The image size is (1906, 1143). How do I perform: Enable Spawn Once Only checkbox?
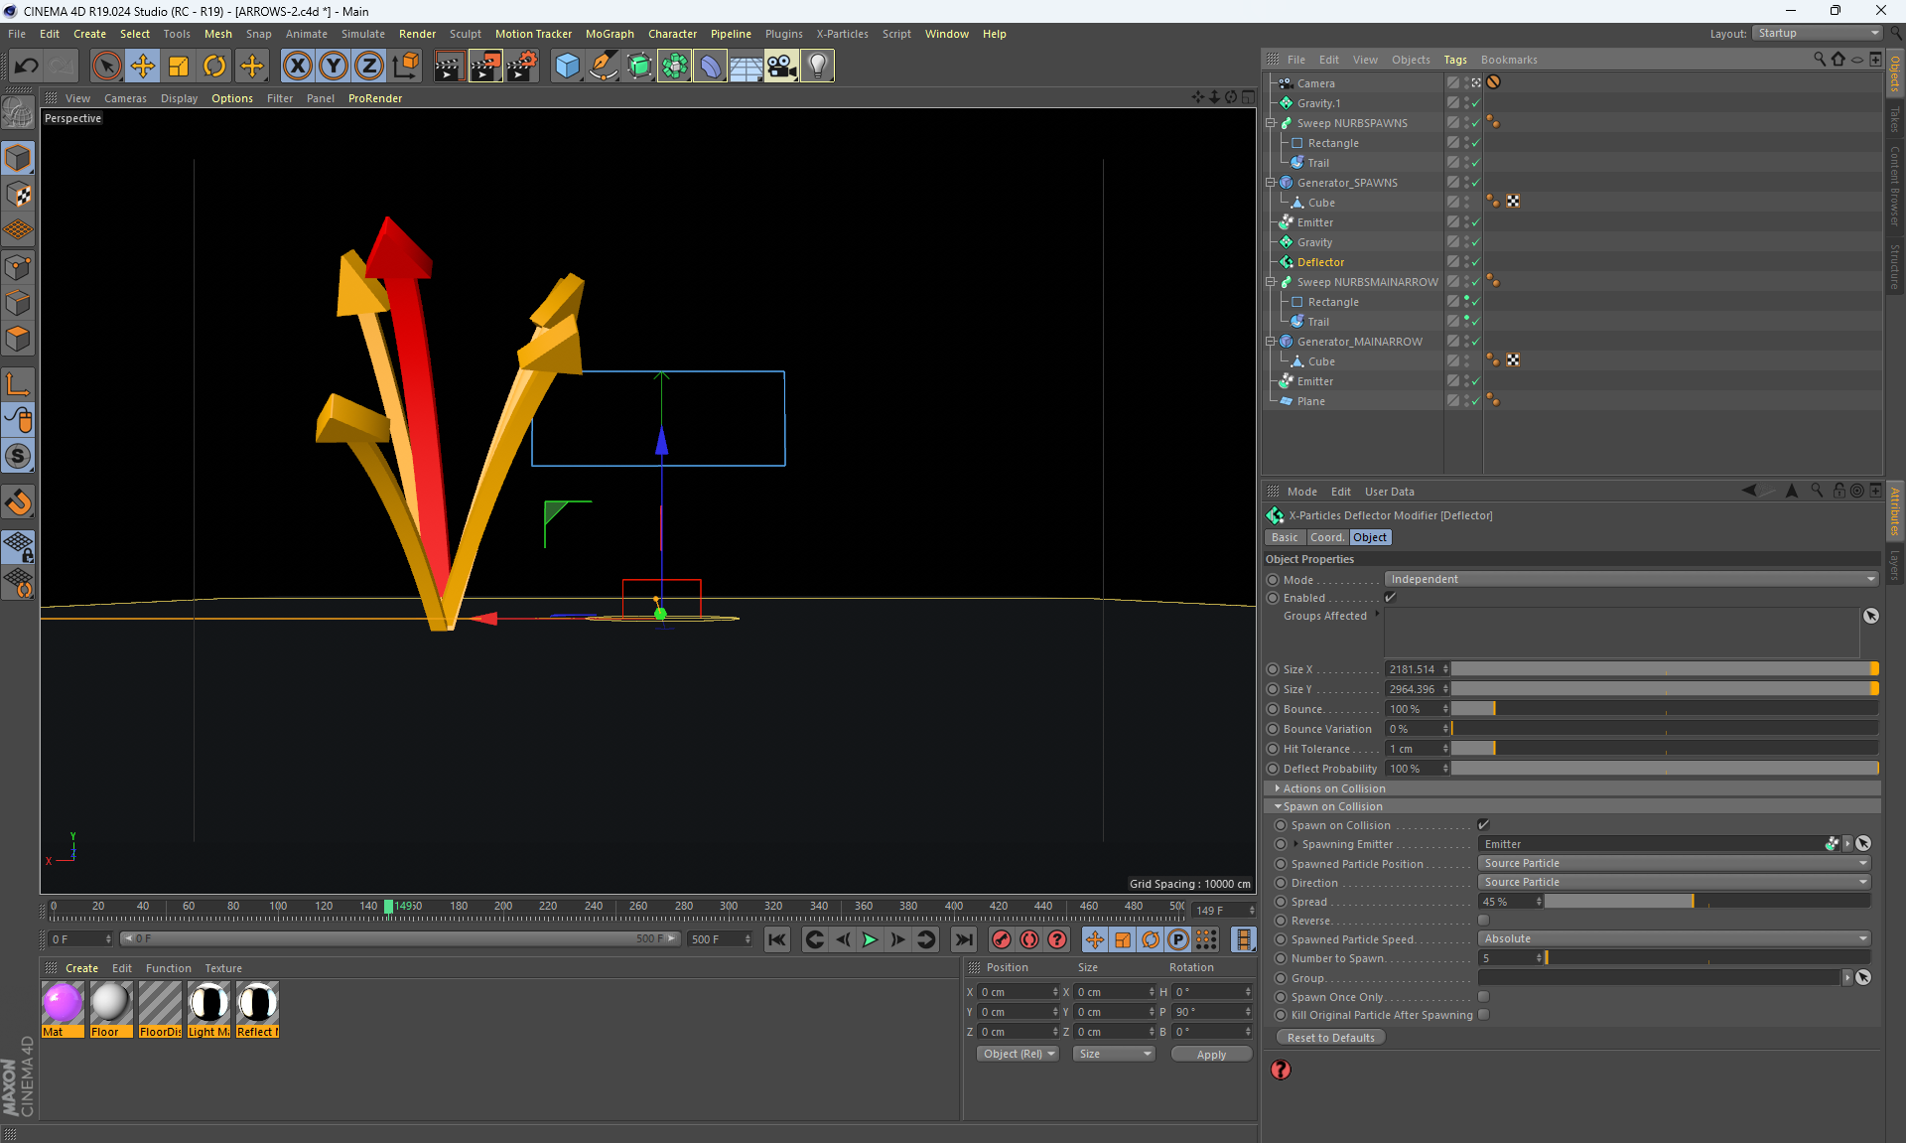click(1483, 997)
